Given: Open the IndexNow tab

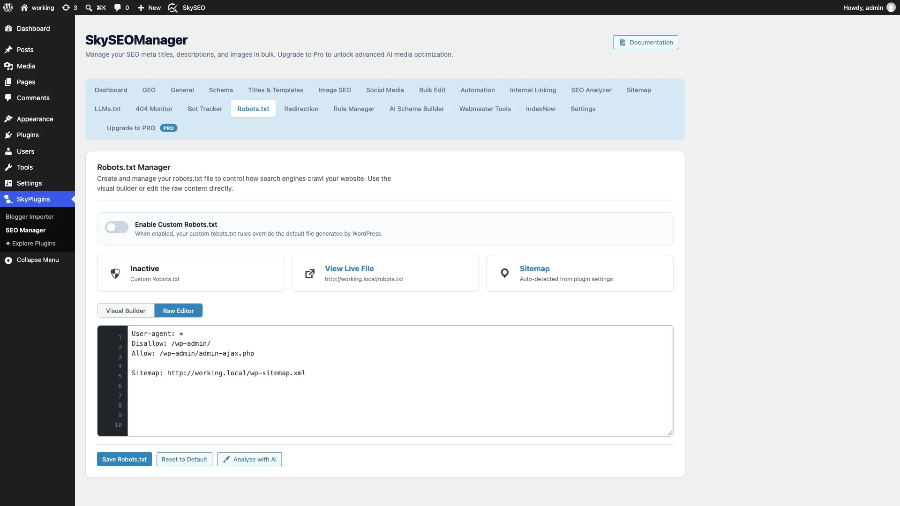Looking at the screenshot, I should 540,109.
